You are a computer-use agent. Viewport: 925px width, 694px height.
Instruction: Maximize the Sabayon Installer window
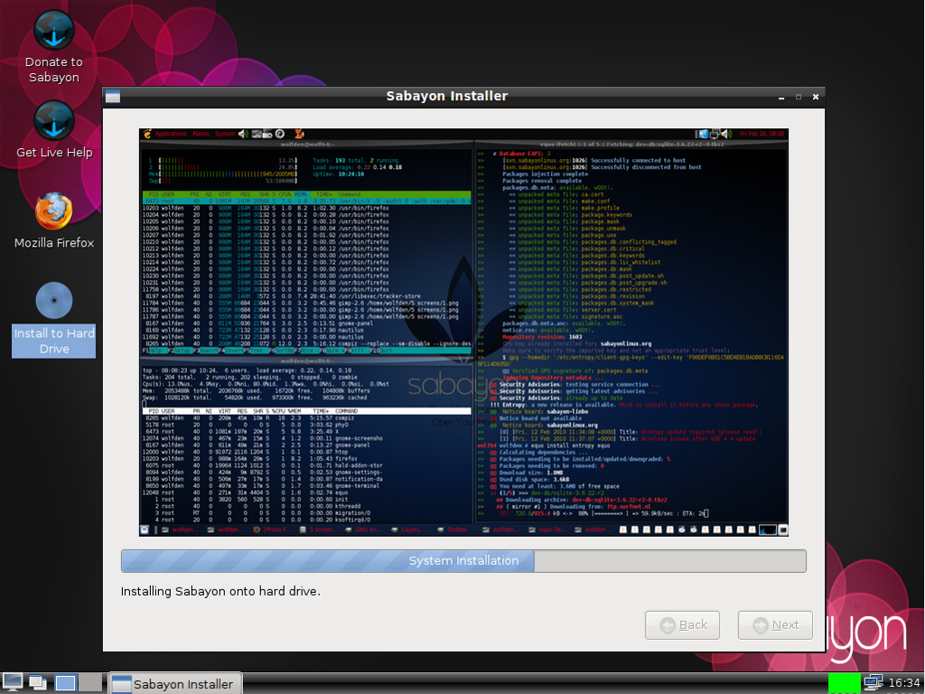point(799,97)
